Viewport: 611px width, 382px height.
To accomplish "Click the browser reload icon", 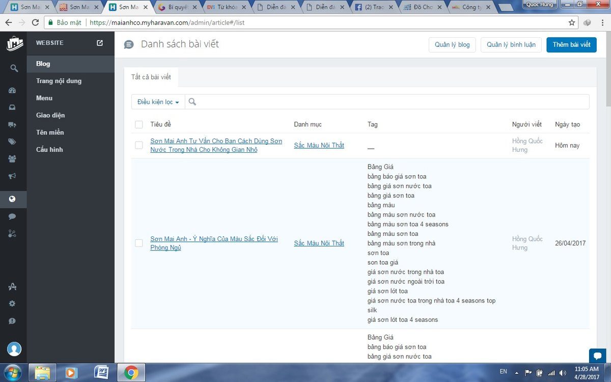I will pos(35,22).
